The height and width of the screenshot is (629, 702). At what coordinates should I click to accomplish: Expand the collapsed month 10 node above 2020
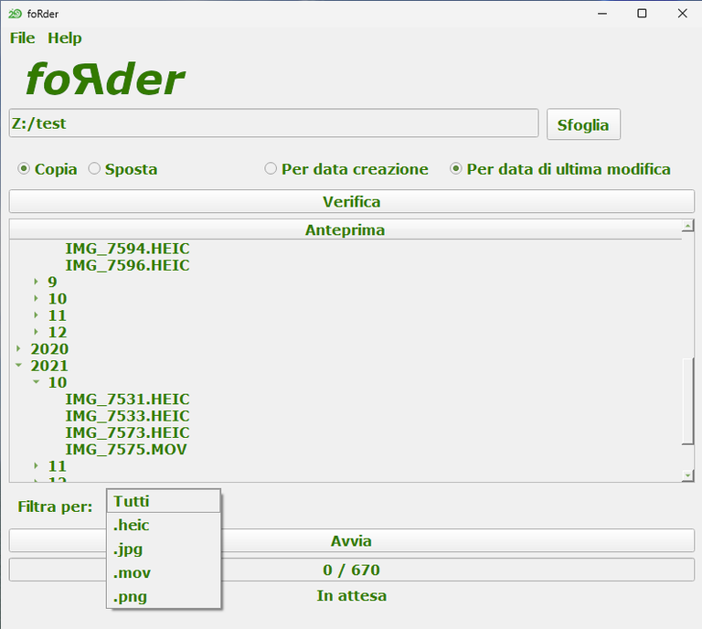click(36, 298)
